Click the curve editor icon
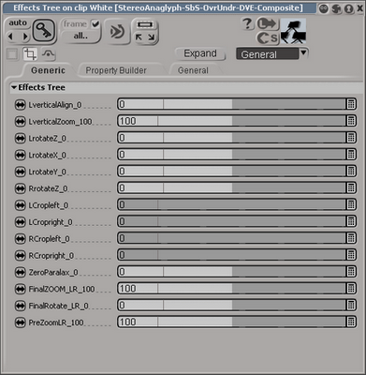Screen dimensions: 366x375 click(x=48, y=54)
